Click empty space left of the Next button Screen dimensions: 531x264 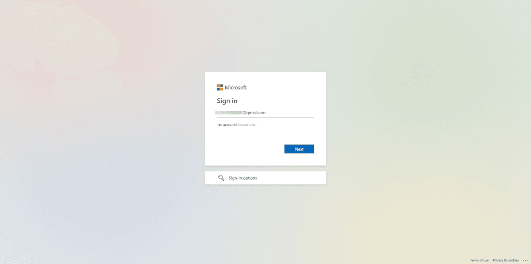(x=248, y=149)
